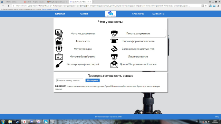Open Yandex Browser from the taskbar

[25, 122]
